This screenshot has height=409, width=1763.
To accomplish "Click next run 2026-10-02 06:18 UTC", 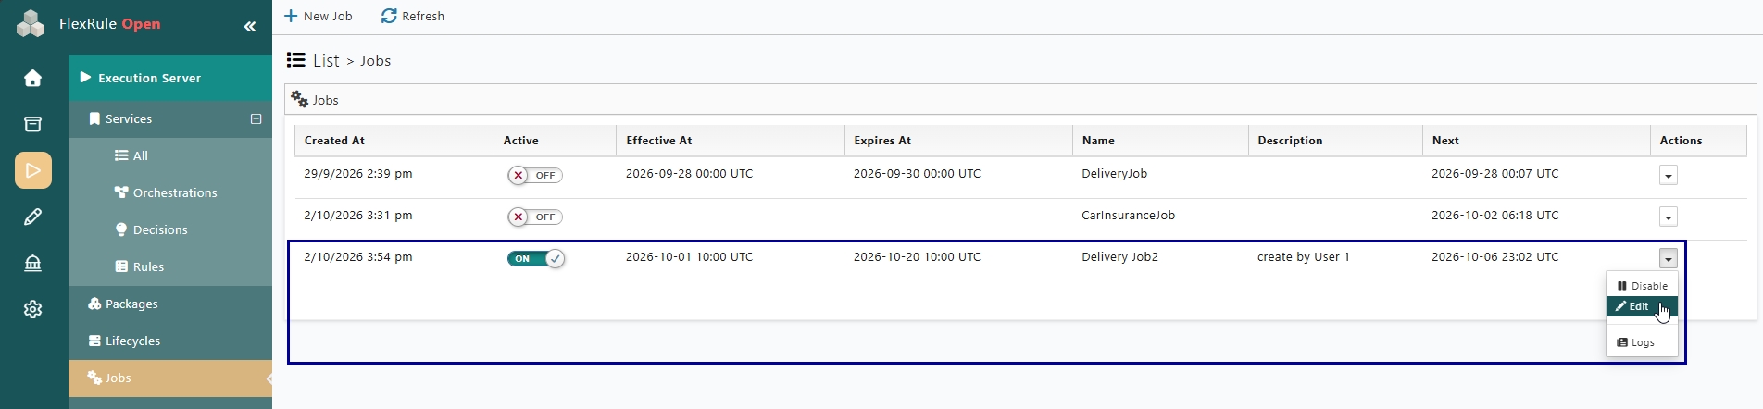I will (x=1494, y=215).
